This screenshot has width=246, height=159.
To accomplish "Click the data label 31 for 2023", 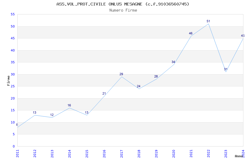I will (226, 69).
